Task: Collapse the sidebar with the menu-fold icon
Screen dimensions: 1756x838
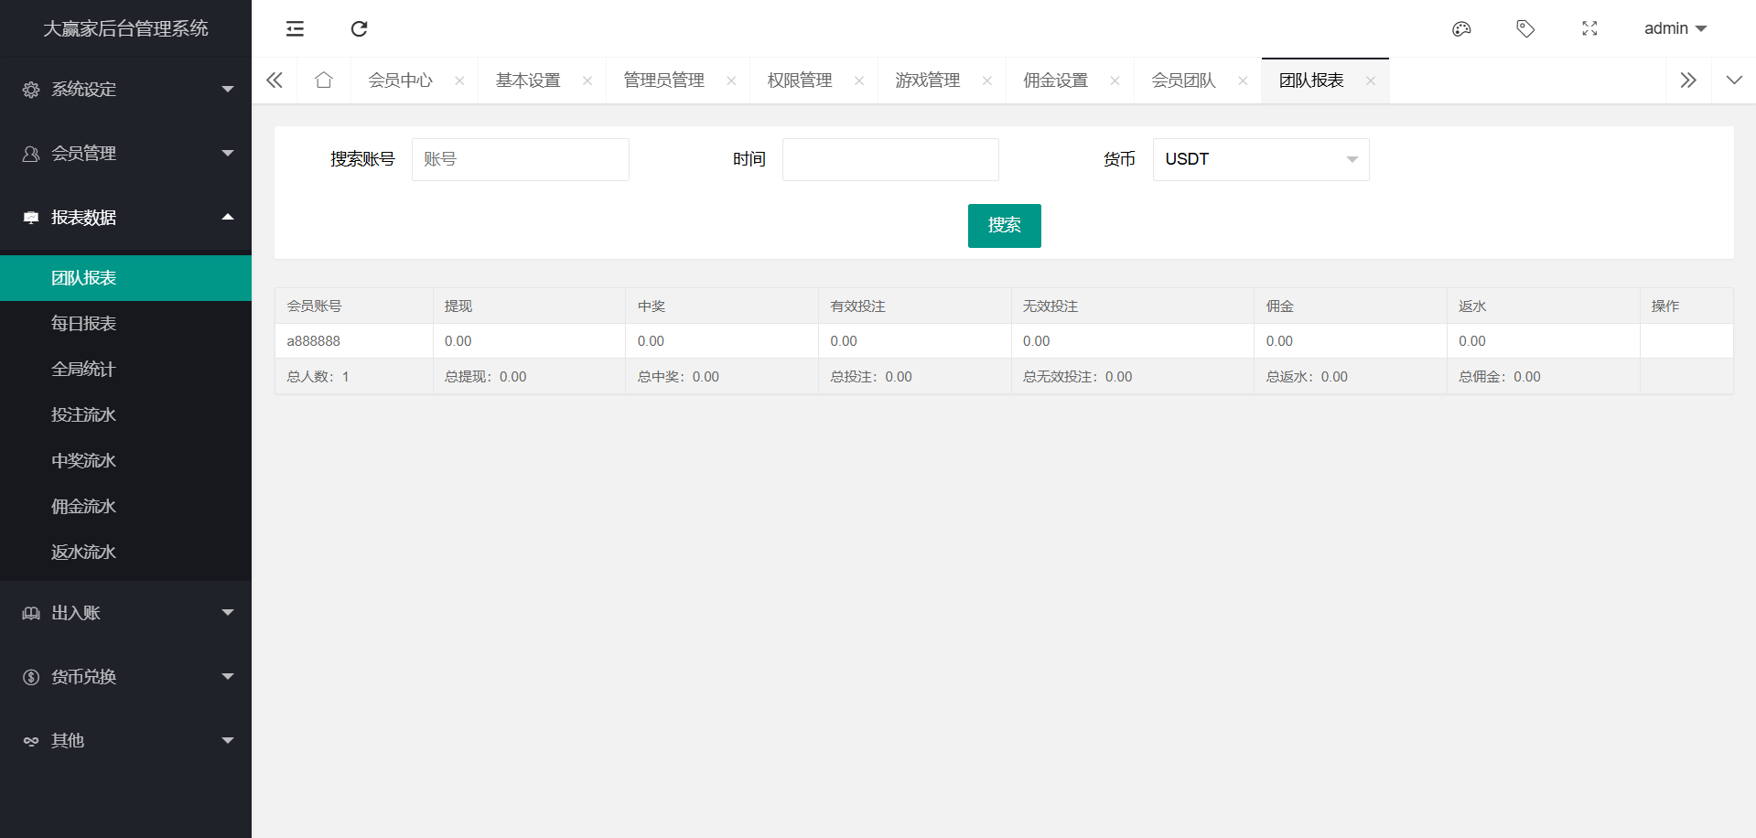Action: [x=295, y=29]
